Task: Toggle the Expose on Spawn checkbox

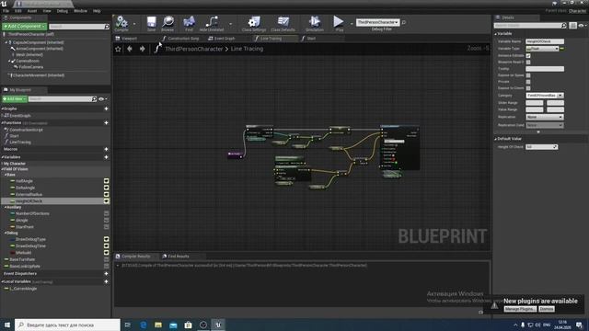Action: (x=528, y=75)
